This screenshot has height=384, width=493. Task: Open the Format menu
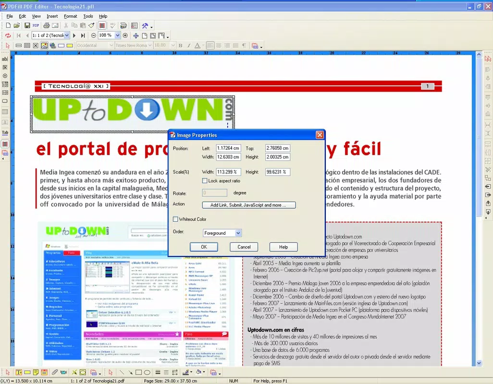(x=71, y=16)
